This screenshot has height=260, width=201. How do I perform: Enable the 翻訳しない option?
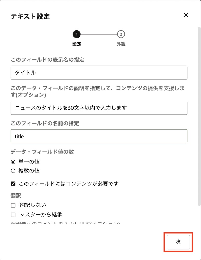(13, 205)
